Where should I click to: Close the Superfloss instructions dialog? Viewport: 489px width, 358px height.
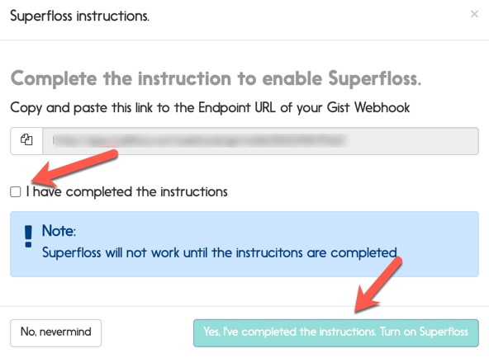474,14
